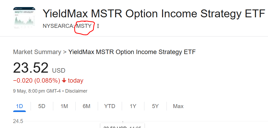Click the YieldMax ETF main title heading
This screenshot has height=128, width=268.
click(x=154, y=14)
